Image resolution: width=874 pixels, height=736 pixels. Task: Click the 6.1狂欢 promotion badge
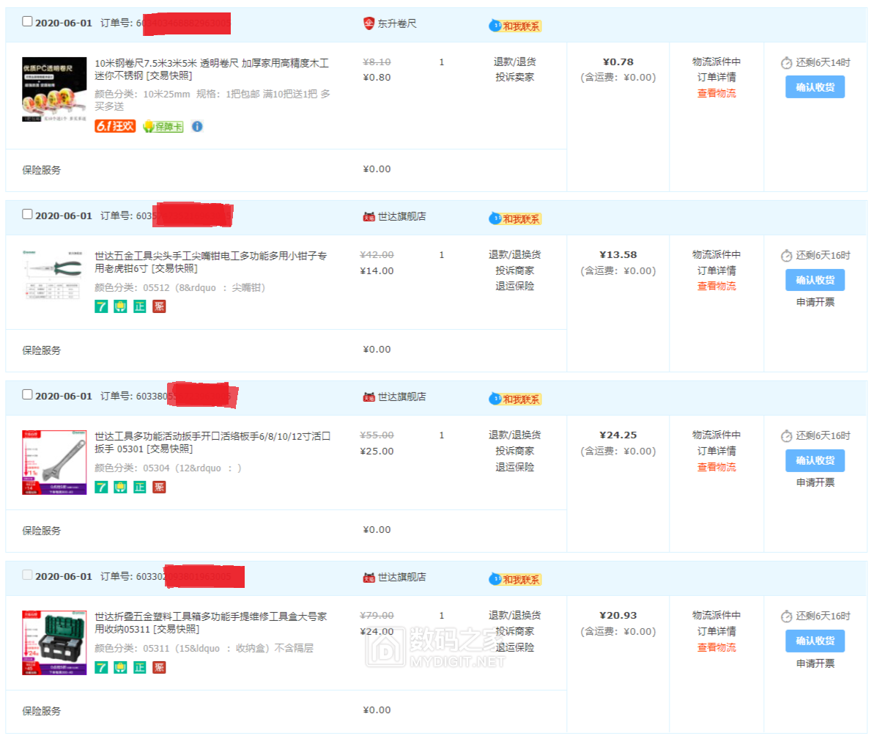point(115,126)
